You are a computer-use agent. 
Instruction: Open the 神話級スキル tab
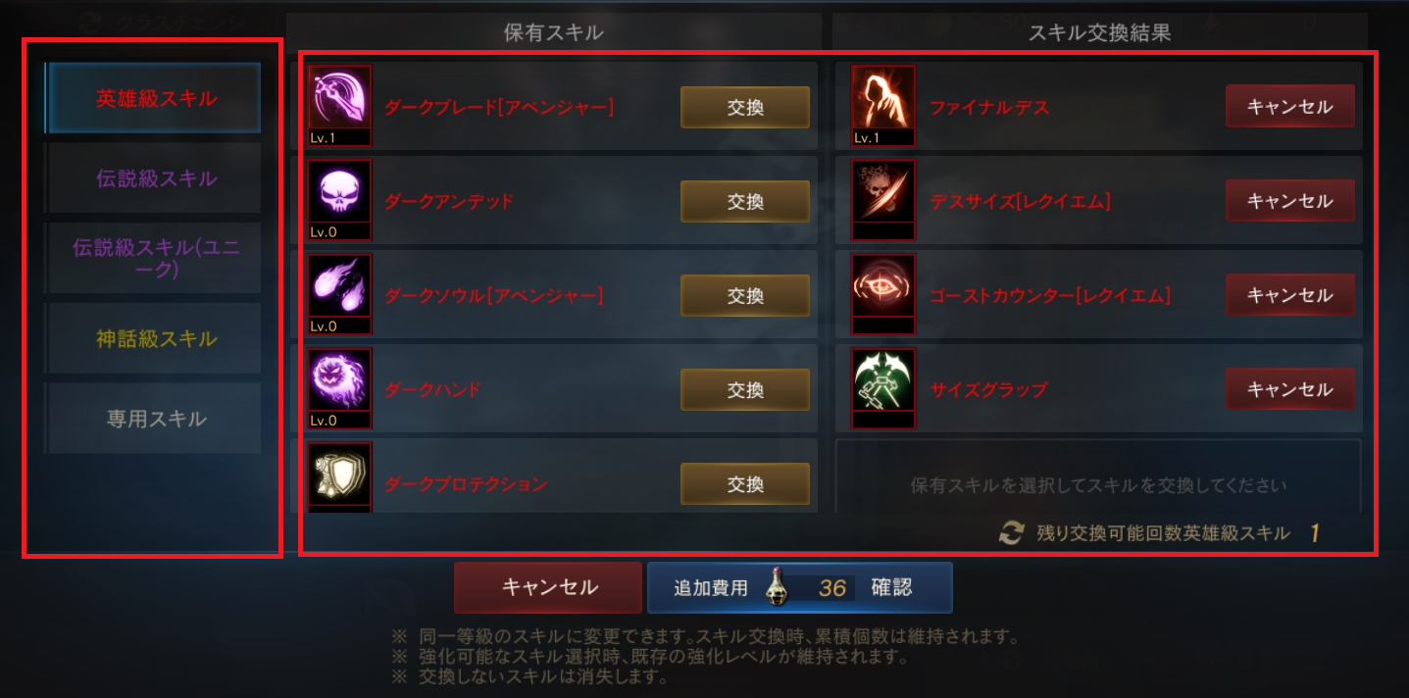pos(154,338)
